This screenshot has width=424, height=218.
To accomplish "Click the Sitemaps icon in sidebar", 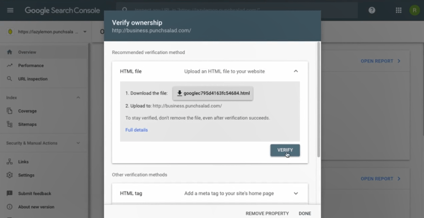I will (10, 124).
